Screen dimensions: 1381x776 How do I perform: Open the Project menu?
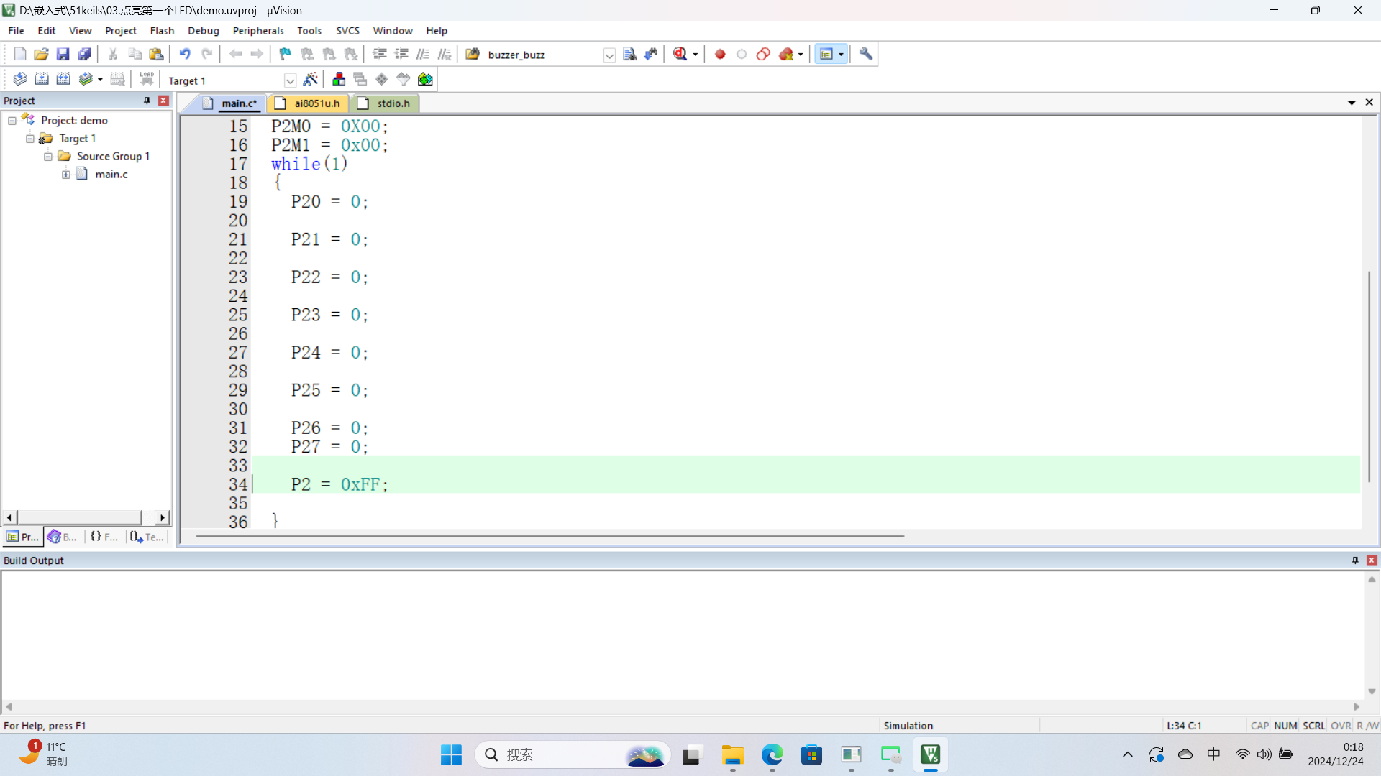[x=120, y=31]
